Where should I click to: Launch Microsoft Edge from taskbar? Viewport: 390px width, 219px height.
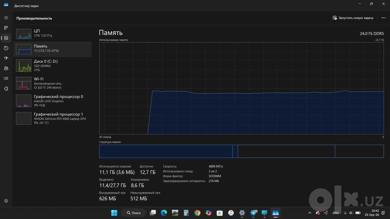[x=164, y=213]
